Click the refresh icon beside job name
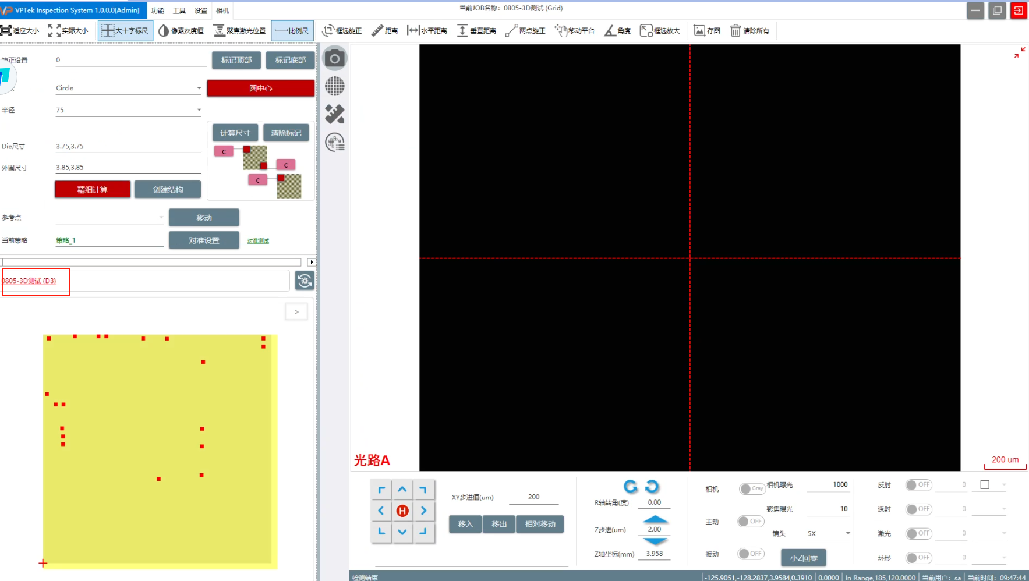The image size is (1029, 581). (x=305, y=281)
